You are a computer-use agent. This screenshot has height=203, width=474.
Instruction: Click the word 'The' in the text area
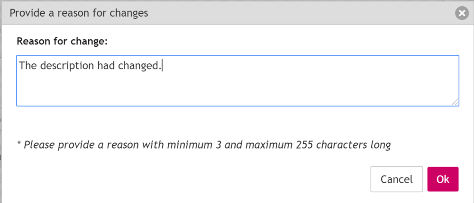(27, 66)
